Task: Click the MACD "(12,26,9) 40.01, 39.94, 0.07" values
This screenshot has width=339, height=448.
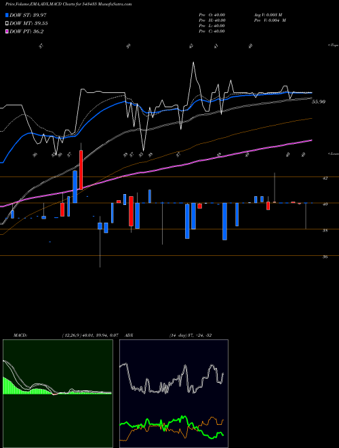Action: click(x=90, y=335)
